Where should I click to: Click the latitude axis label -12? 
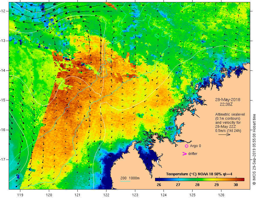[x=3, y=11]
